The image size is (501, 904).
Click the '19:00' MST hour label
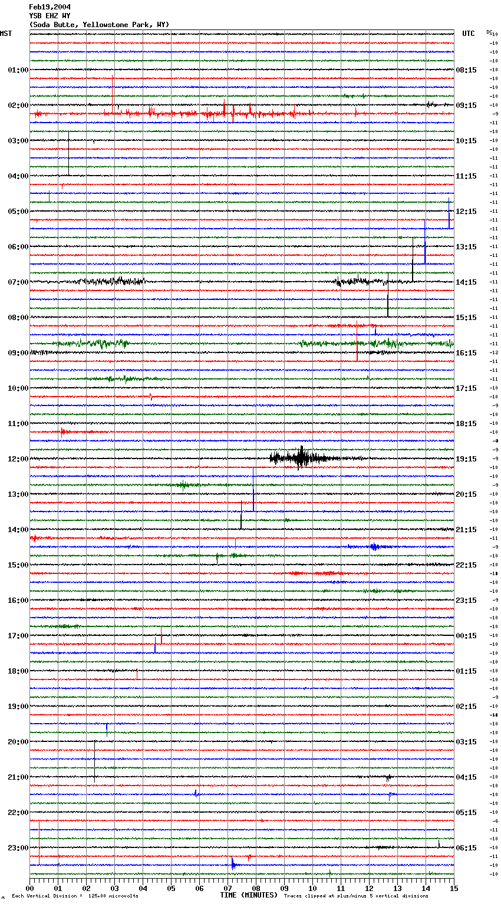[x=18, y=707]
